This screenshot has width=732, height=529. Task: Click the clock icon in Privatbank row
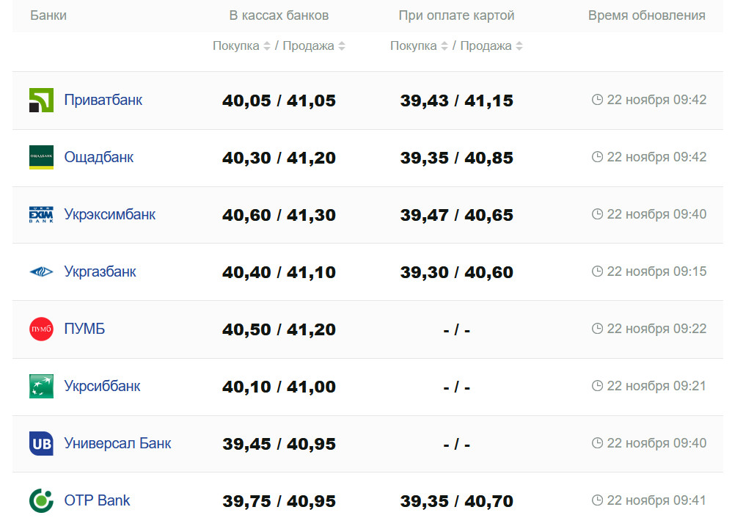click(x=597, y=100)
